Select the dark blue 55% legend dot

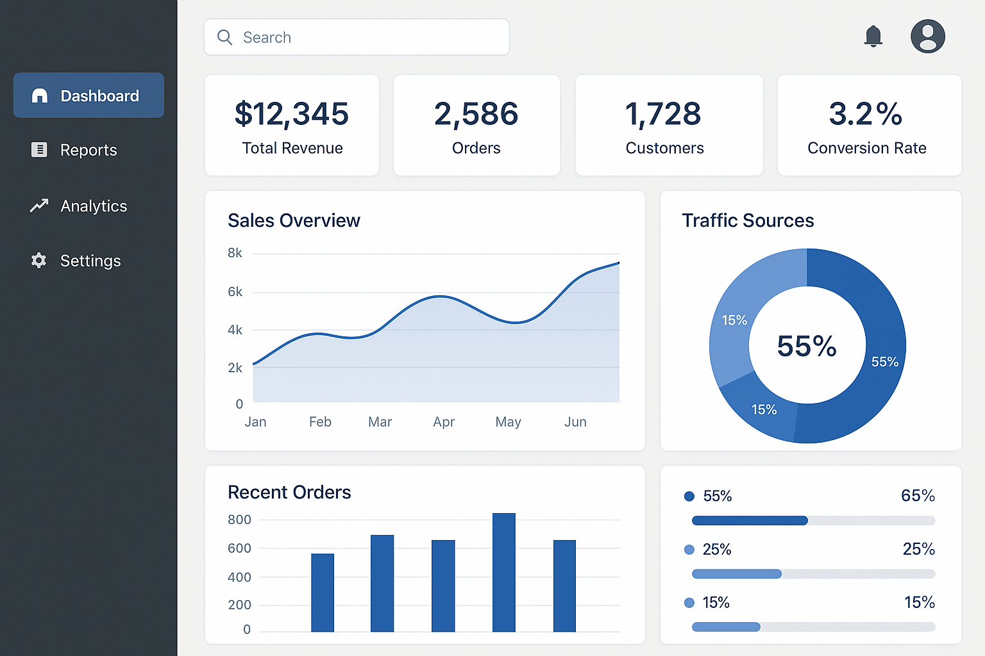click(689, 496)
